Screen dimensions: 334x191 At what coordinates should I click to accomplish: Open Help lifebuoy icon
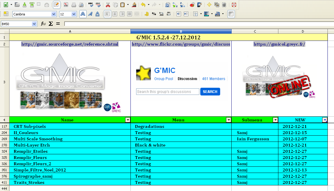click(x=234, y=5)
